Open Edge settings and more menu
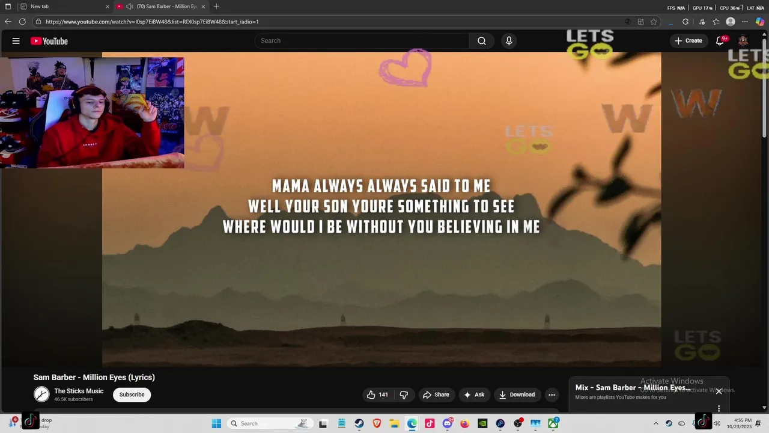The image size is (769, 433). (x=745, y=22)
